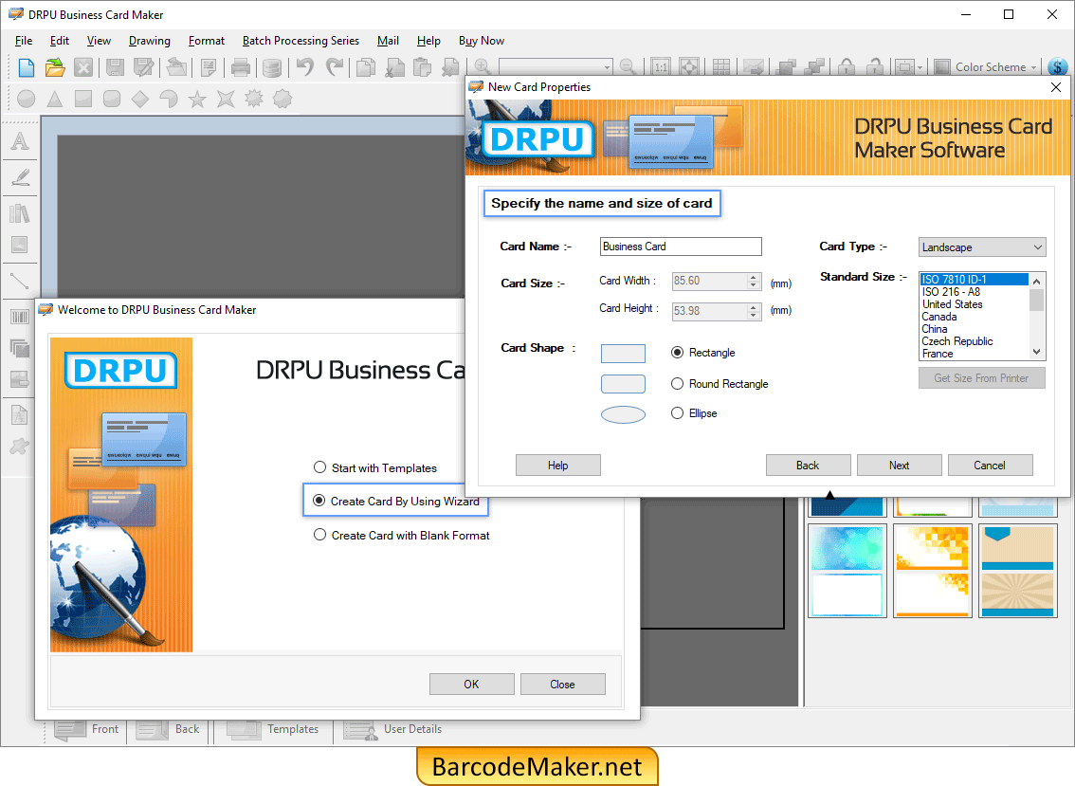Switch to the Templates tab
Image resolution: width=1075 pixels, height=786 pixels.
click(x=273, y=730)
